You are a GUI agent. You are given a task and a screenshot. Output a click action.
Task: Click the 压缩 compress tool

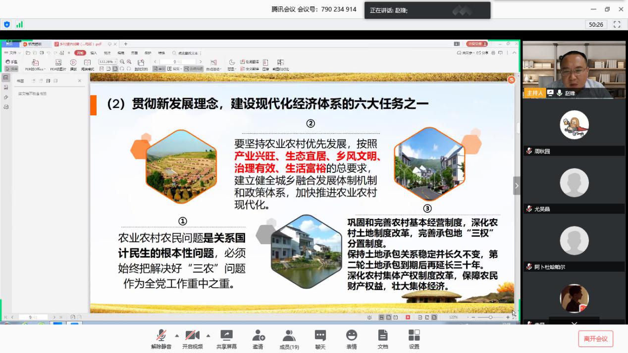tap(265, 65)
